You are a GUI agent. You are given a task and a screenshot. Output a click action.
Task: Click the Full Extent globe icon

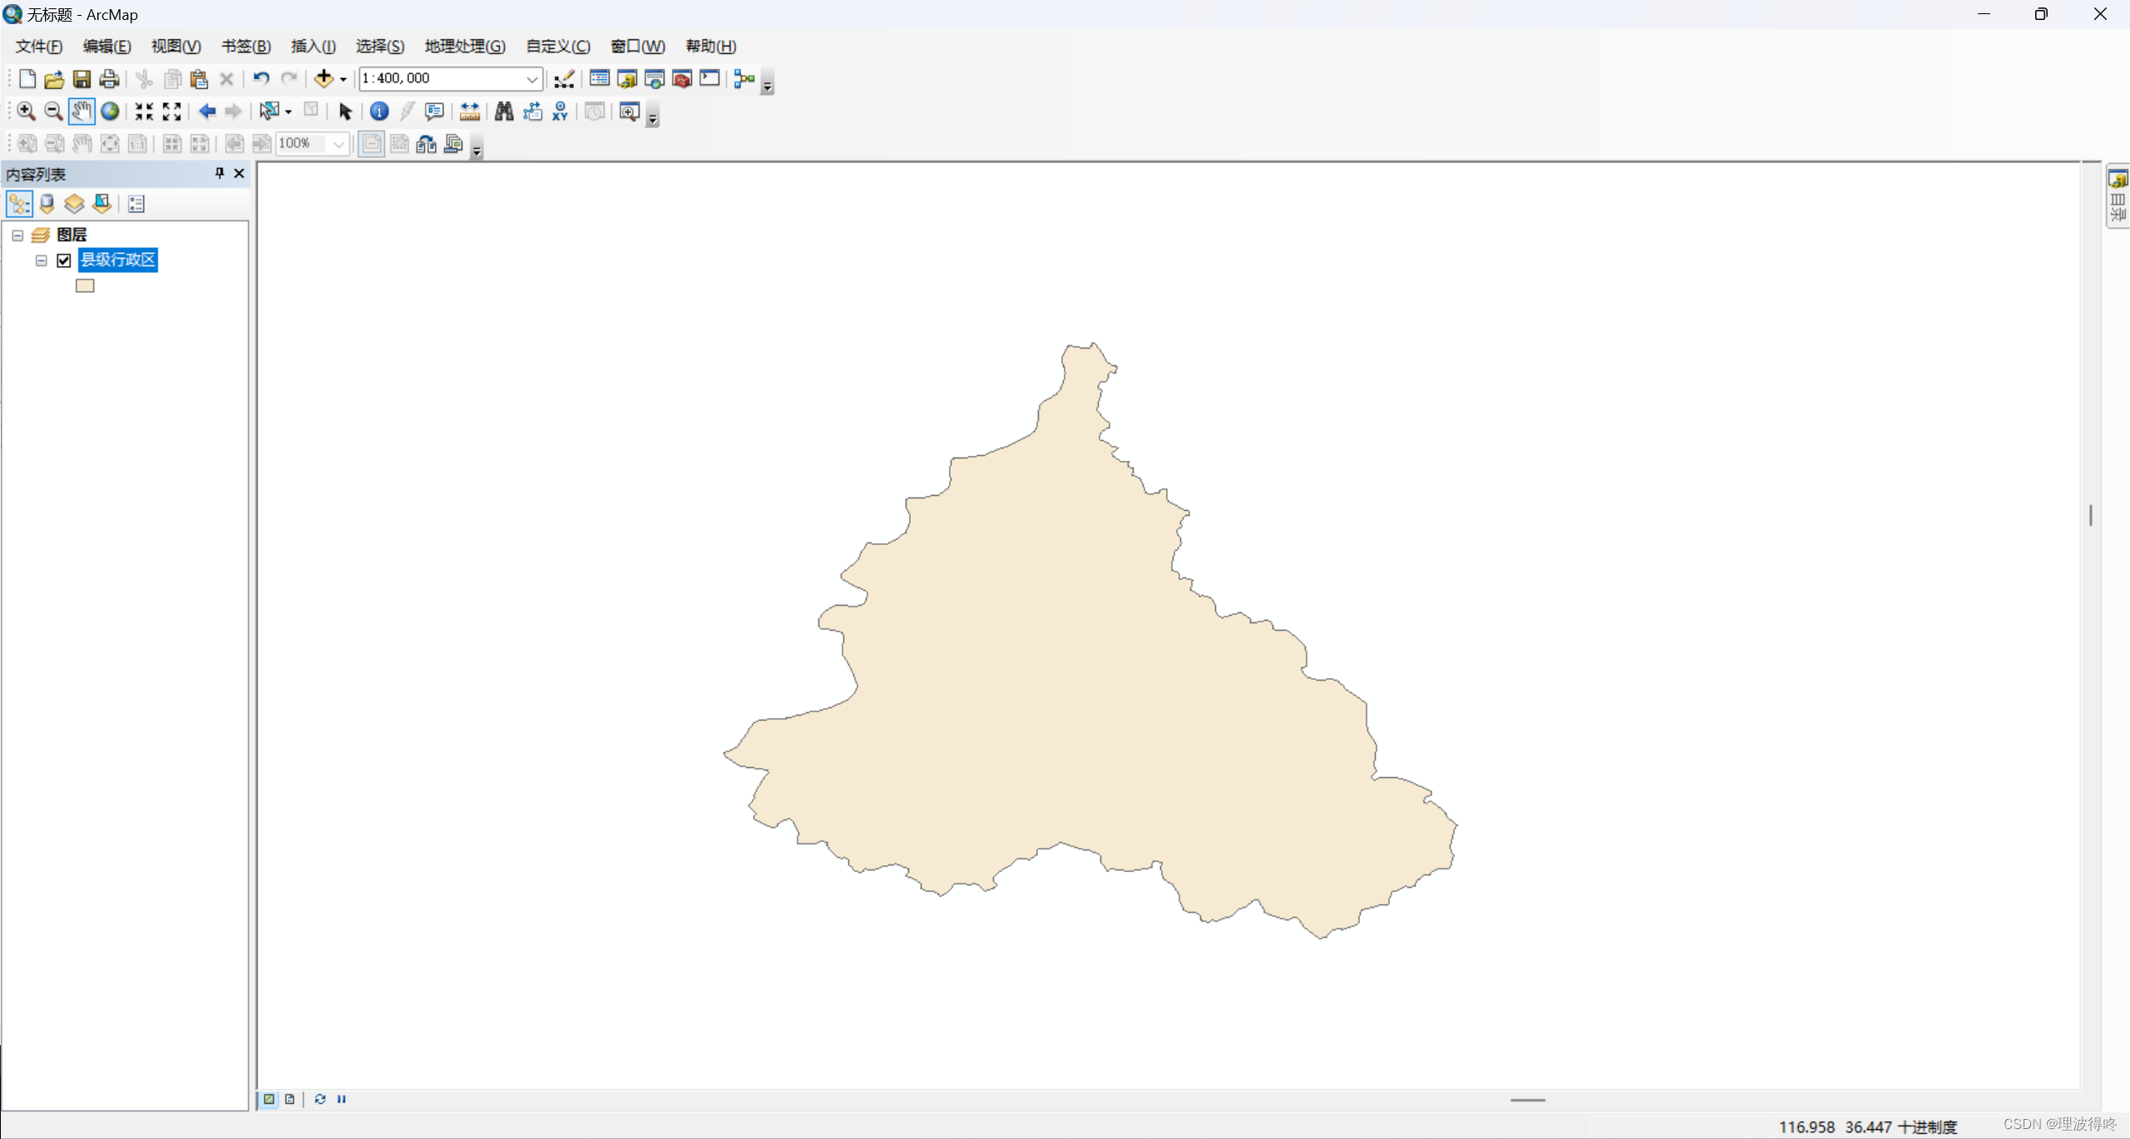tap(110, 111)
